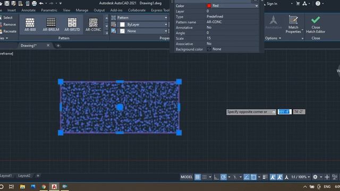Toggle 2D Object Snap in status bar
The width and height of the screenshot is (340, 191).
pyautogui.click(x=253, y=177)
